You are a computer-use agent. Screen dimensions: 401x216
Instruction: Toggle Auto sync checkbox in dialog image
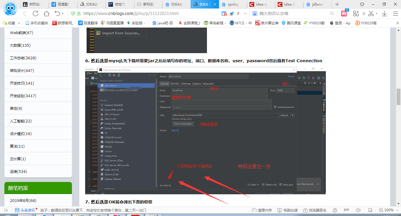pyautogui.click(x=280, y=185)
